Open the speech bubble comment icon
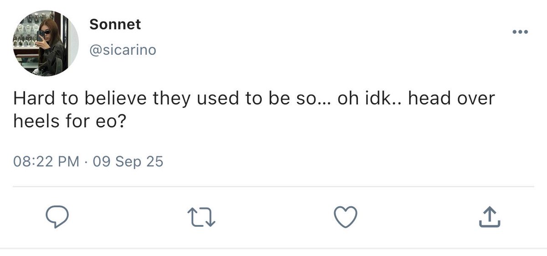 click(x=58, y=217)
